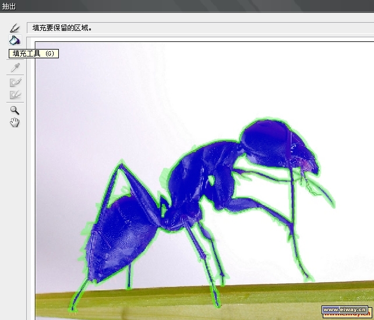Activate the Zoom magnifier tool
The image size is (374, 320).
(x=15, y=110)
